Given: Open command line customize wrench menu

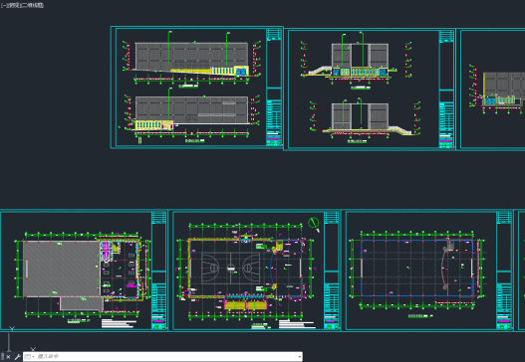Looking at the screenshot, I should tap(17, 357).
